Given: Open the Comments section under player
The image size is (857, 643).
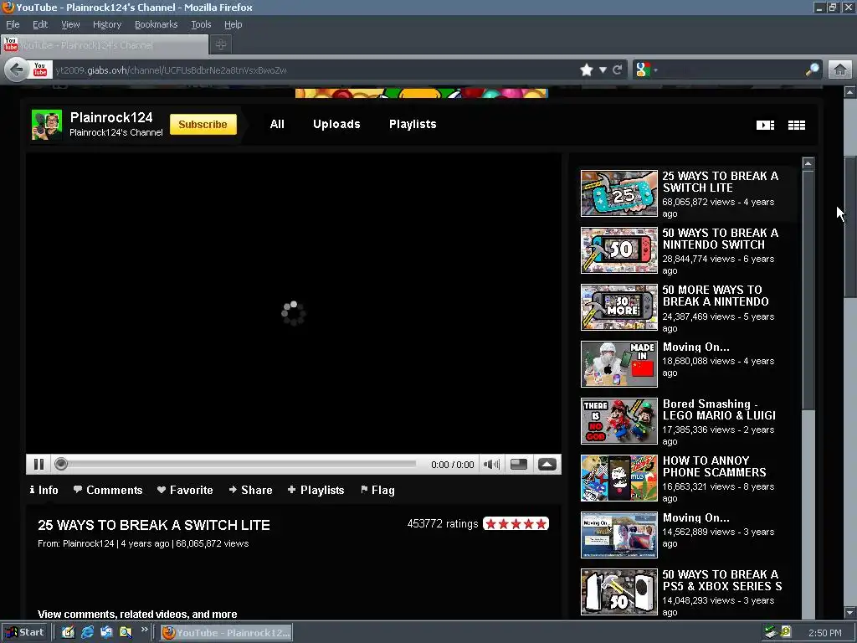Looking at the screenshot, I should (x=108, y=490).
